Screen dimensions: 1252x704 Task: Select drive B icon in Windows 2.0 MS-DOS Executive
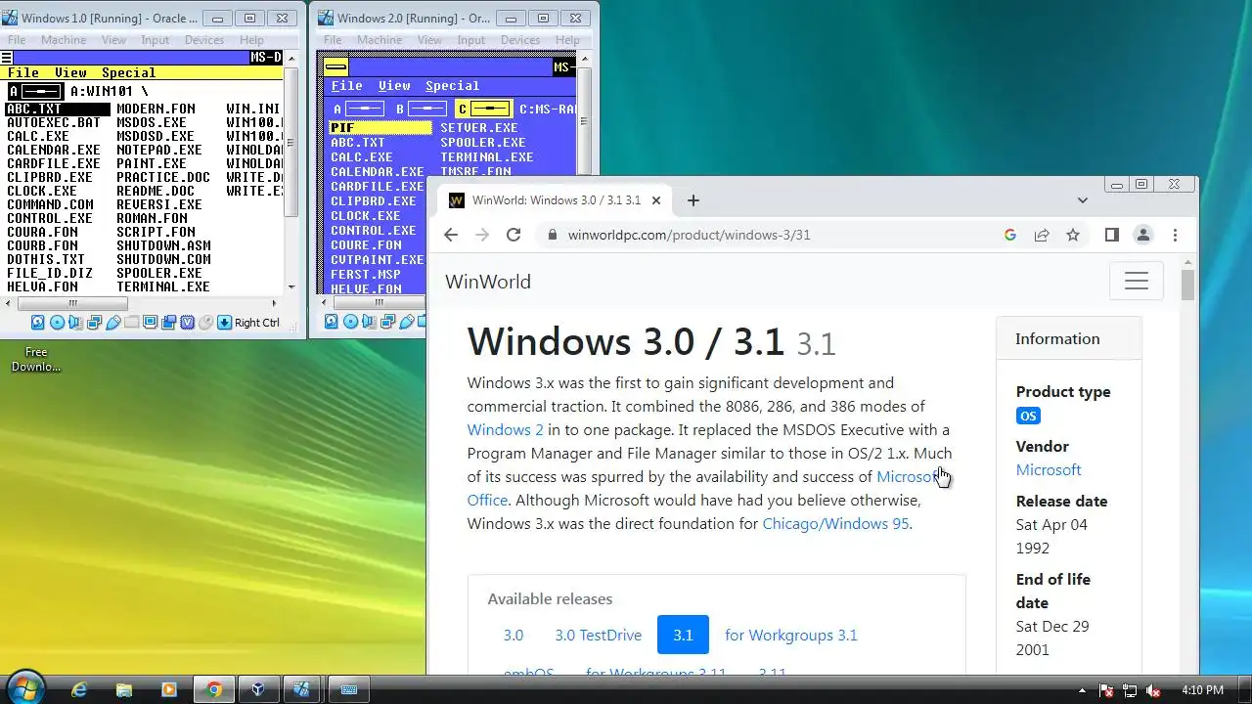(x=422, y=109)
